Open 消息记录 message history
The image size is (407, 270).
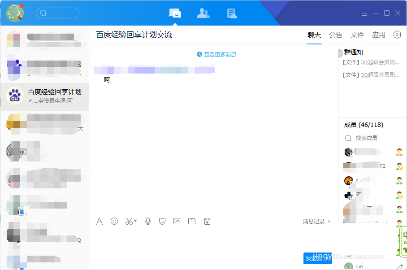(x=314, y=222)
